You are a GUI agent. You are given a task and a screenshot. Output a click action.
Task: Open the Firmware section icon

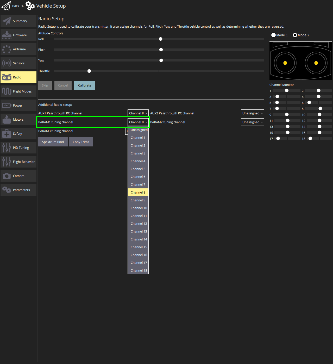7,35
